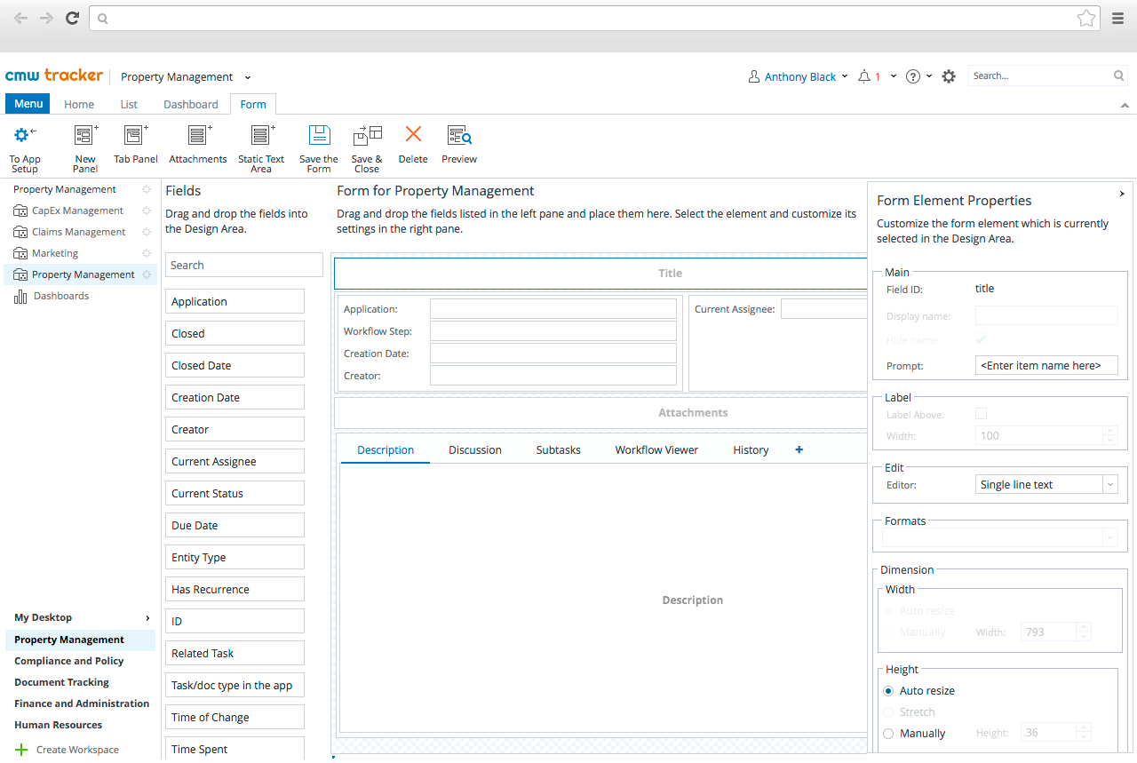Click the Fields Search box
Image resolution: width=1137 pixels, height=763 pixels.
[244, 265]
